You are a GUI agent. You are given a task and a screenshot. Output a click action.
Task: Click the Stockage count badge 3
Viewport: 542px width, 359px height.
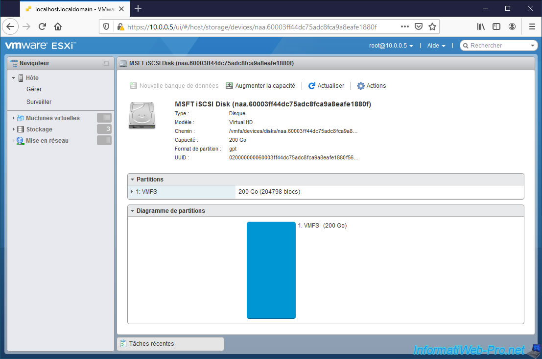(104, 129)
